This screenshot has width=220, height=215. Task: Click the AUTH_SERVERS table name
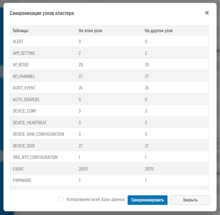point(26,100)
